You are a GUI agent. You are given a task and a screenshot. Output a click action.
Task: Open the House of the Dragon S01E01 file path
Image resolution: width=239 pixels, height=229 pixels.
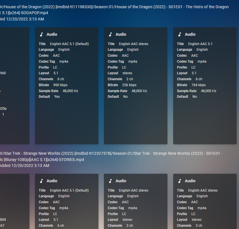[114, 7]
